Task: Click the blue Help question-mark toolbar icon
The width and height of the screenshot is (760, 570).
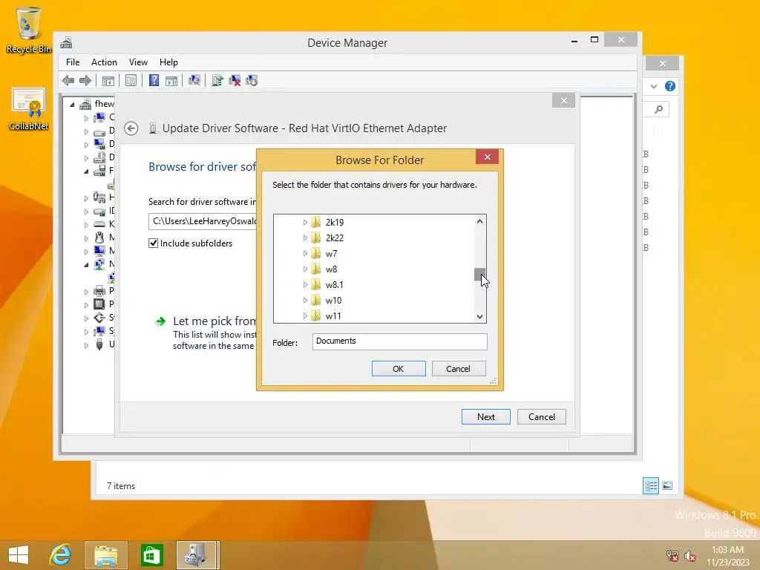Action: (x=154, y=80)
